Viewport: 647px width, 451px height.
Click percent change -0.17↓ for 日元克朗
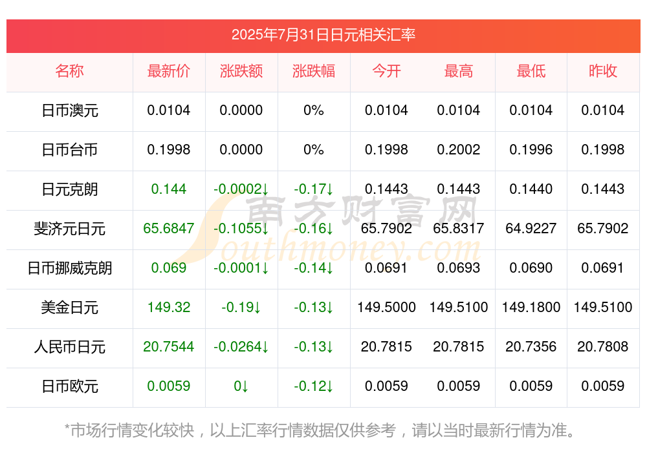point(314,189)
